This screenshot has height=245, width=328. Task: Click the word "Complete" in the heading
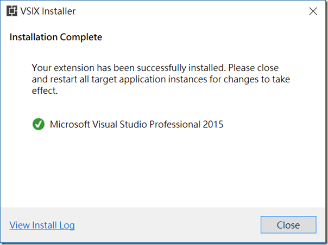(79, 37)
